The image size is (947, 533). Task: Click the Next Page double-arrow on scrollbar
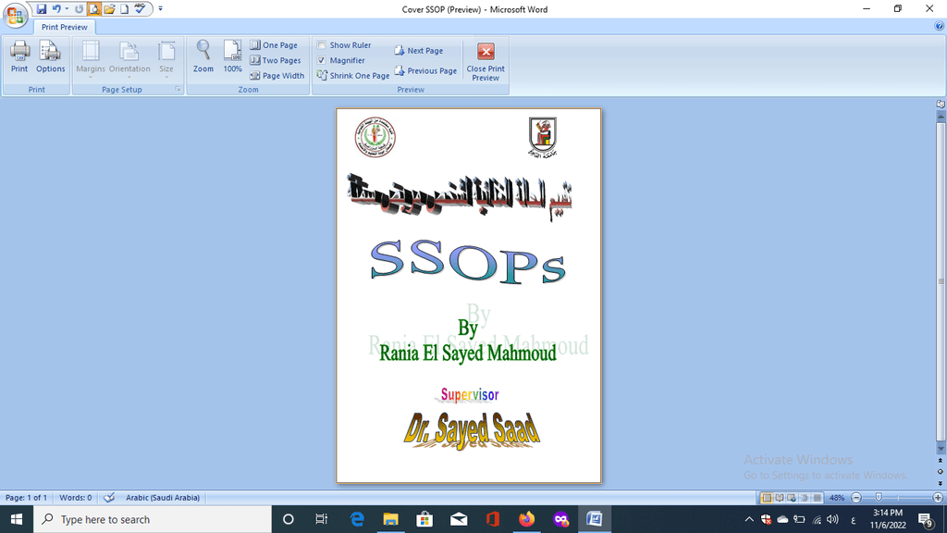(941, 483)
